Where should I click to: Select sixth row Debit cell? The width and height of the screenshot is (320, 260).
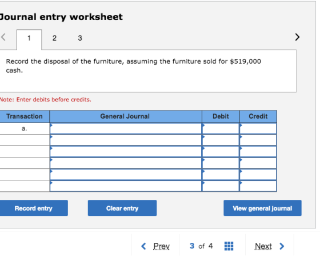(221, 186)
